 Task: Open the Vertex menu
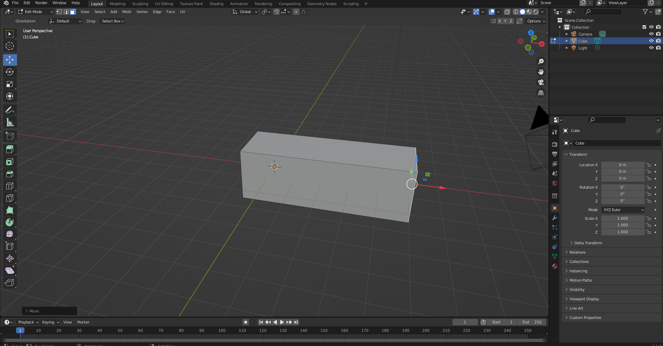click(142, 12)
